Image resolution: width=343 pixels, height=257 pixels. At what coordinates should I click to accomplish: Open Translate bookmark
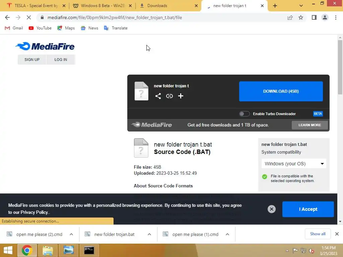(x=116, y=28)
